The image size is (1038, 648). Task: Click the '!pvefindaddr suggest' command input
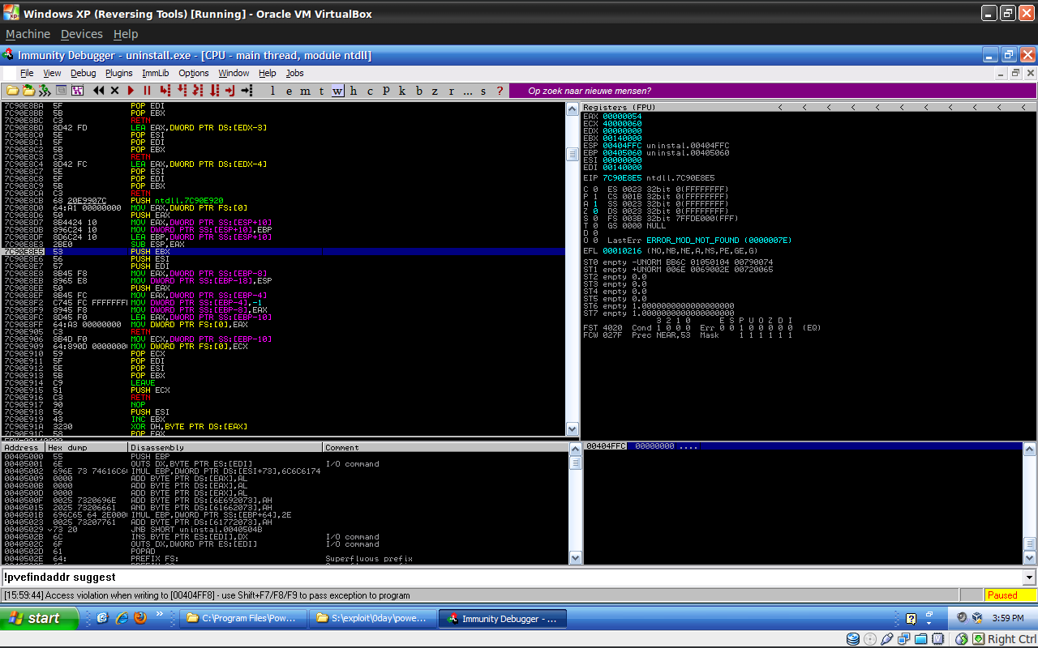tap(512, 578)
